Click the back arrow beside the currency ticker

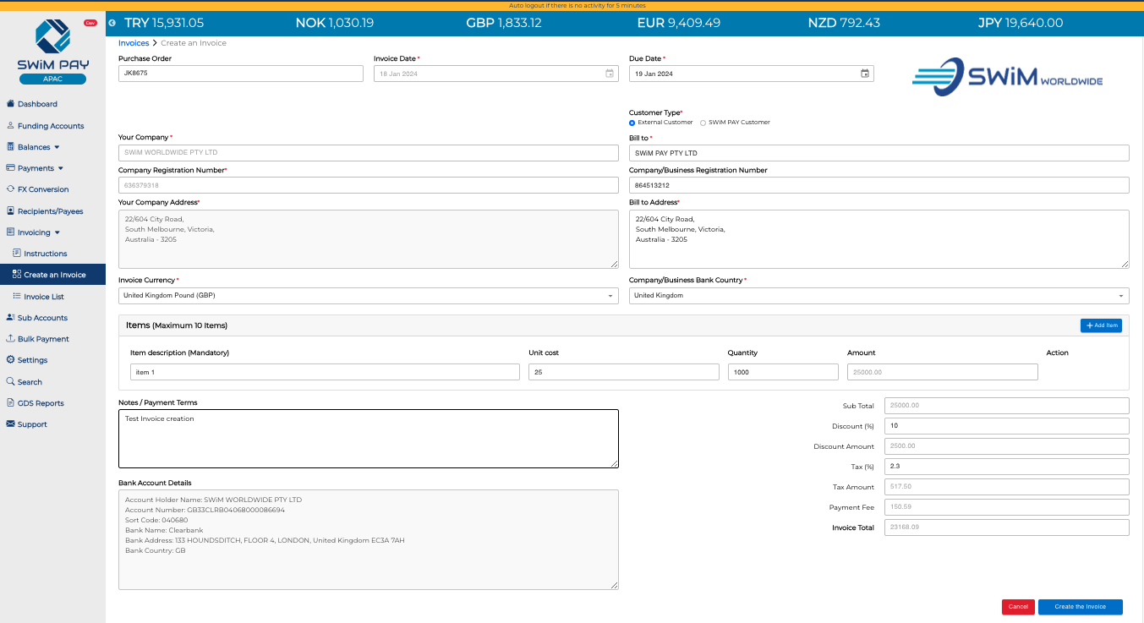coord(112,23)
